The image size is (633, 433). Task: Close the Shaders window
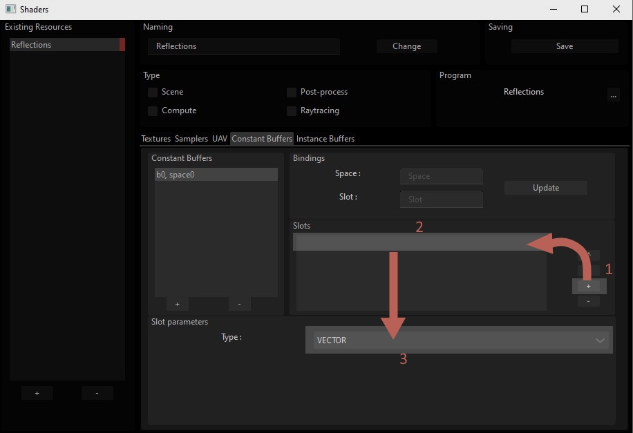(616, 9)
